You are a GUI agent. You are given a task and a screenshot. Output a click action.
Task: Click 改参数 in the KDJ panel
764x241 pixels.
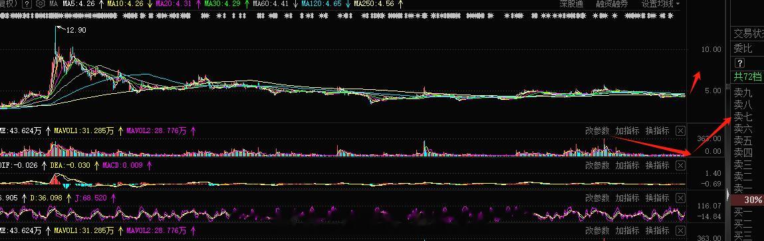597,198
